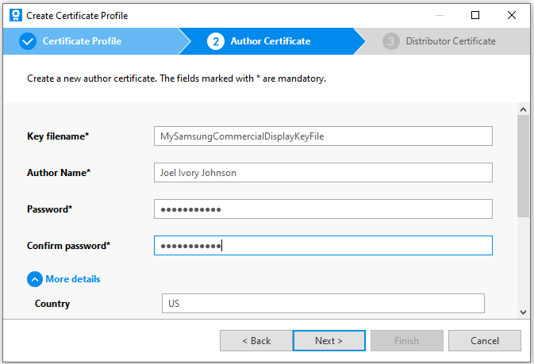Click the checkmark icon for Certificate Profile step
The width and height of the screenshot is (534, 364).
[x=28, y=41]
